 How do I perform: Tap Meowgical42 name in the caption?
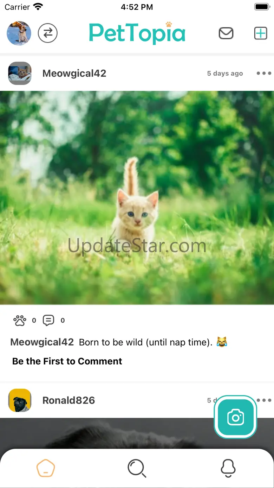coord(42,342)
